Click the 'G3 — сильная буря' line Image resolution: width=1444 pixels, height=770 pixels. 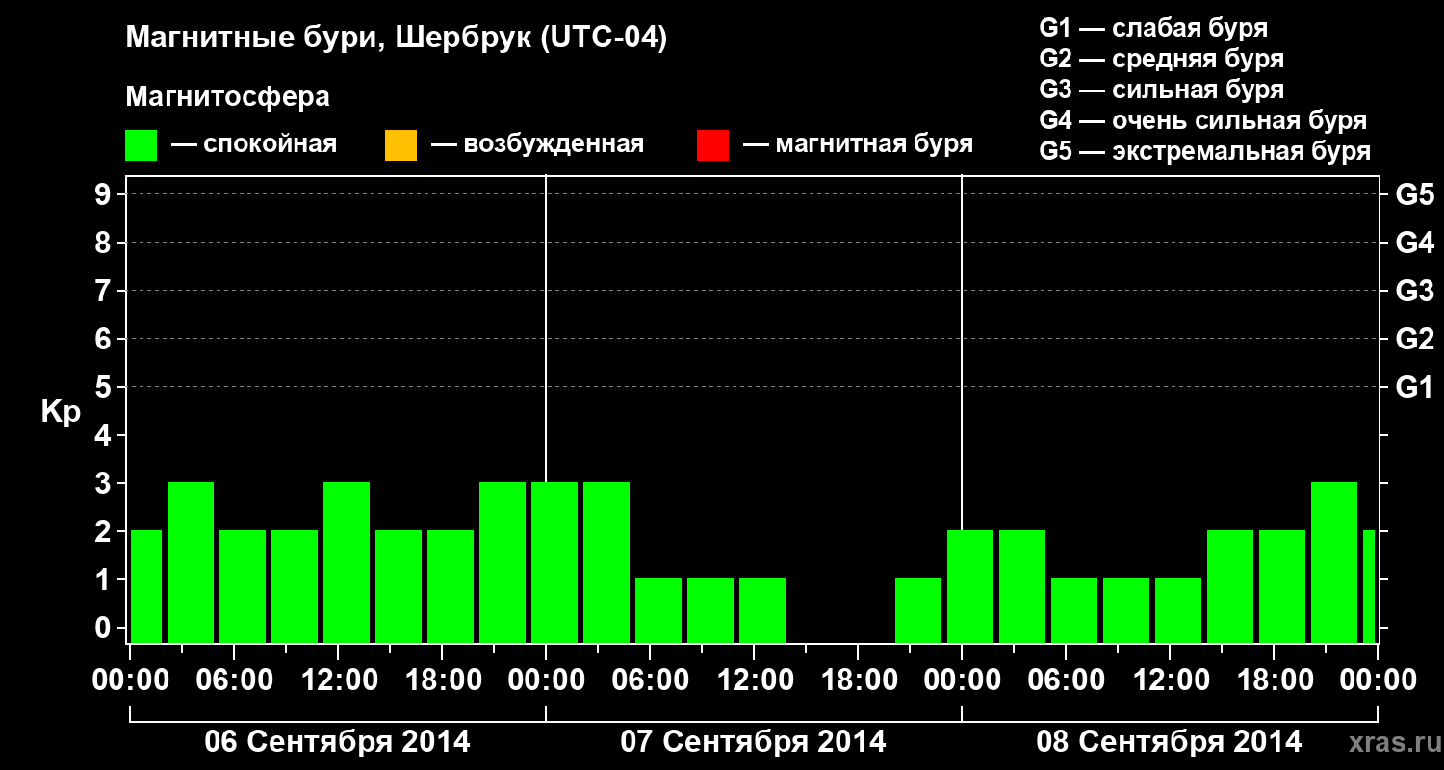coord(1162,90)
